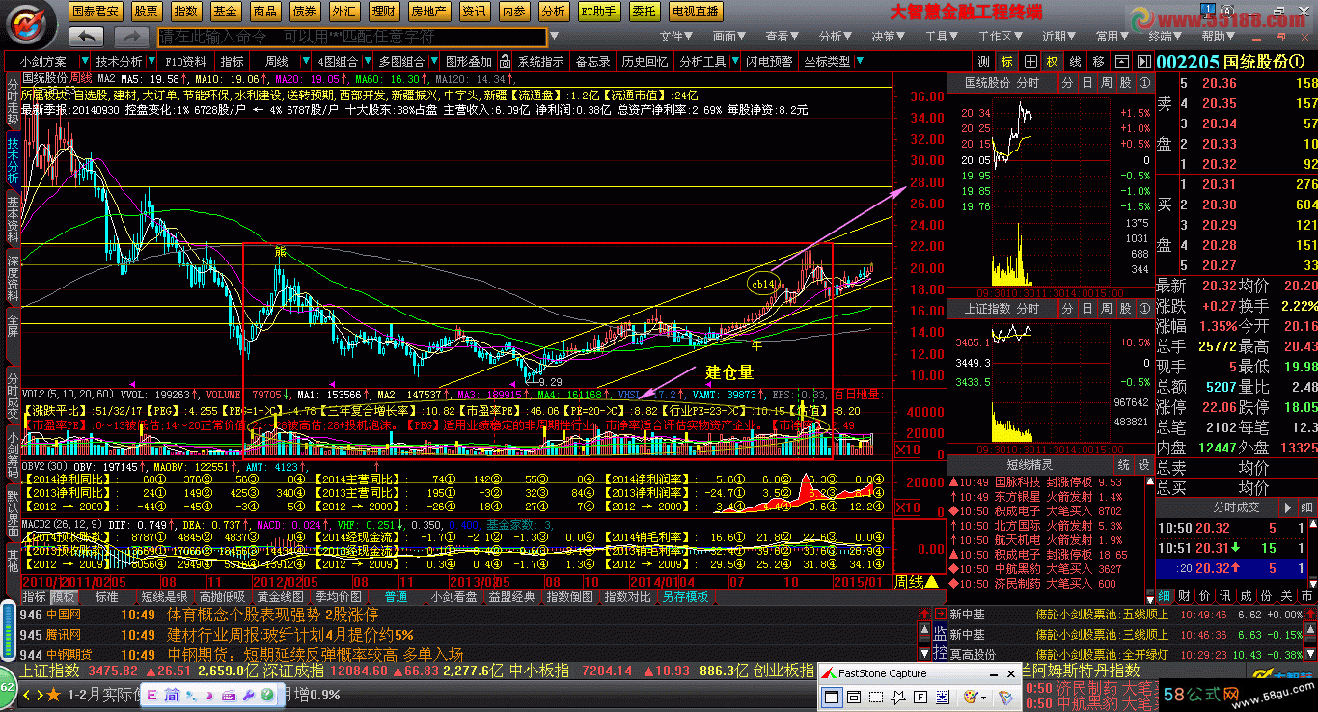Click the 短线是银 indicator tab
Screen dimensions: 1318x712
click(164, 597)
